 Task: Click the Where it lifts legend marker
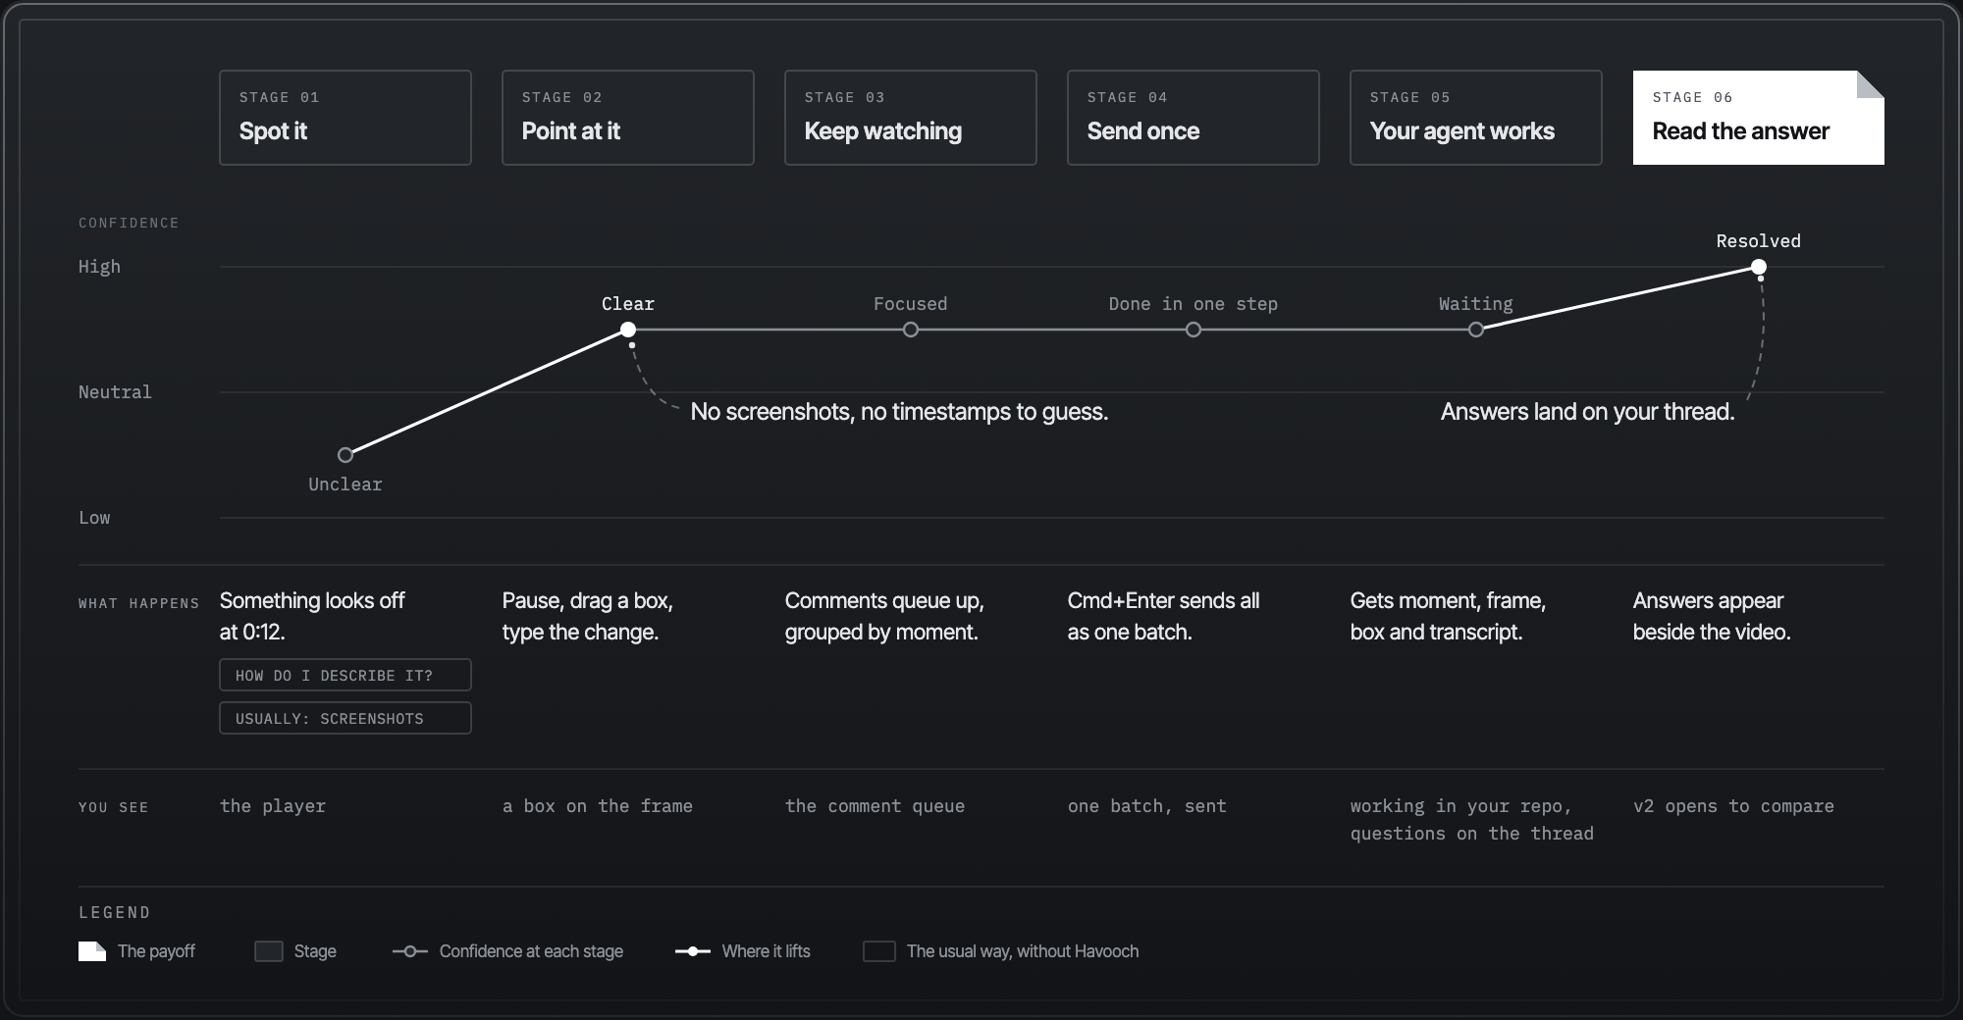pos(693,951)
